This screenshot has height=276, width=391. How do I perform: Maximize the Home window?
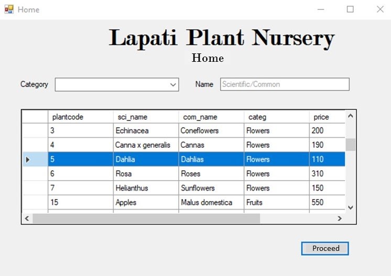350,9
